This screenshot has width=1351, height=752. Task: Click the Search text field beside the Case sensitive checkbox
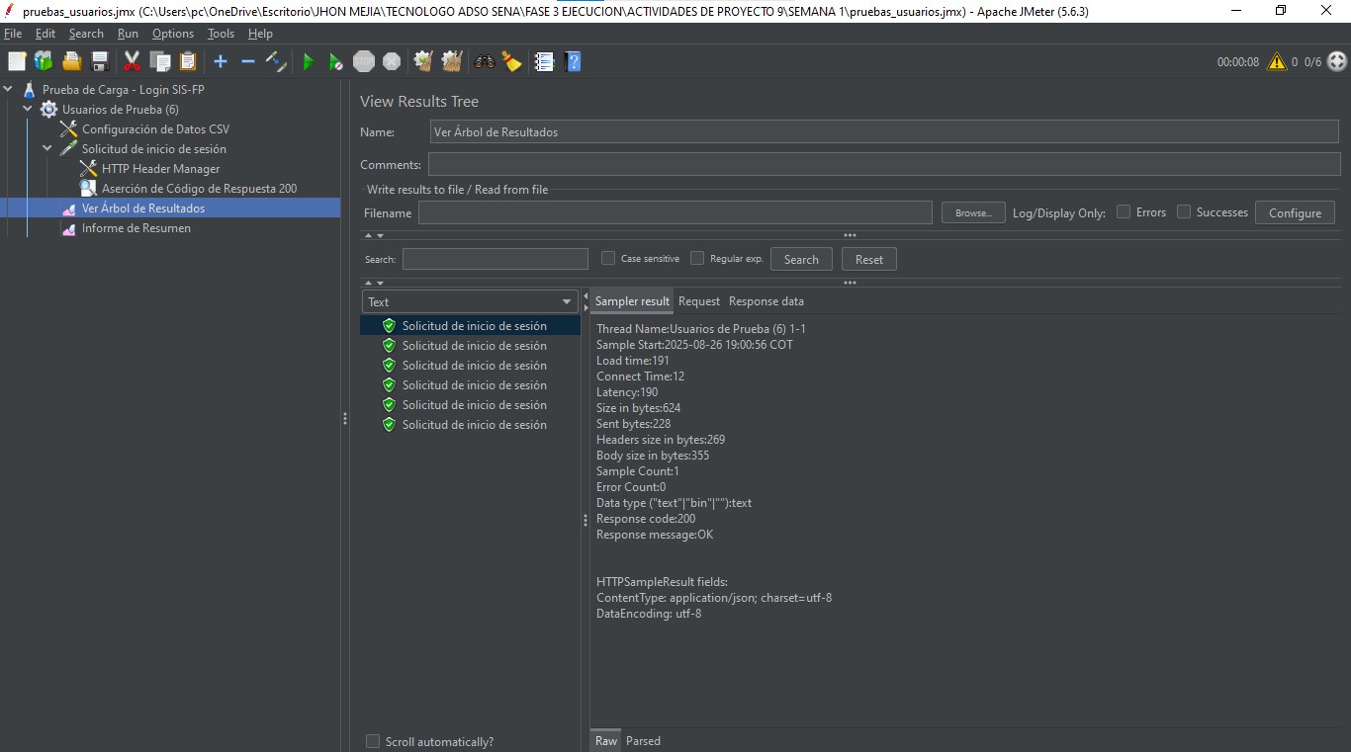(x=495, y=259)
